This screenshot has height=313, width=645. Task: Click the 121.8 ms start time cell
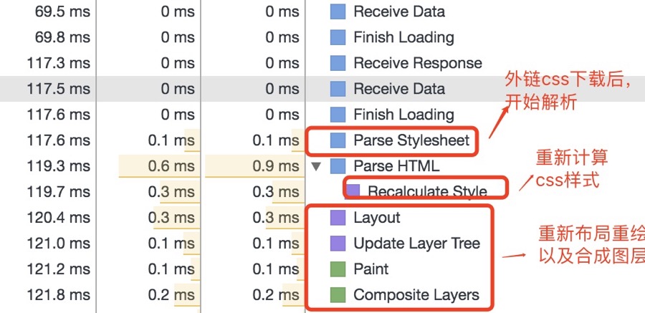pyautogui.click(x=59, y=295)
